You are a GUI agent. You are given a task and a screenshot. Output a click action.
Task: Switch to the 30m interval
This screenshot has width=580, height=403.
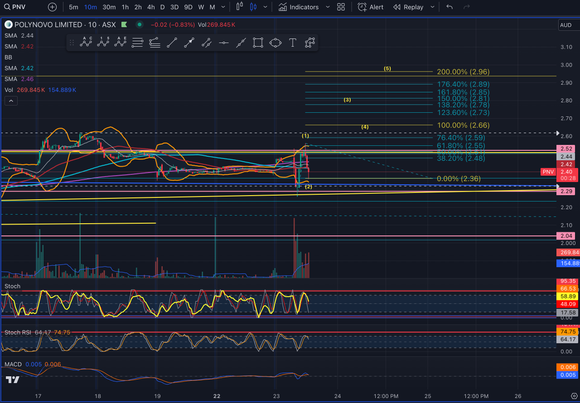coord(109,7)
